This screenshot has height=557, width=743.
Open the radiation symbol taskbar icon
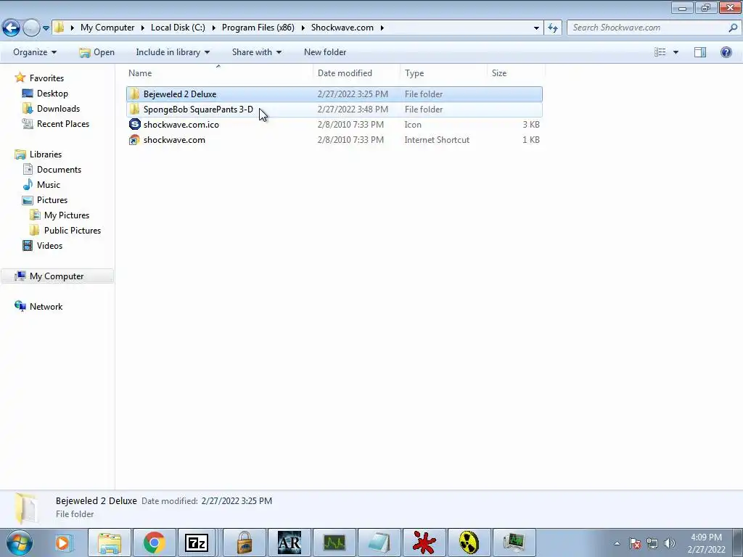pyautogui.click(x=469, y=542)
